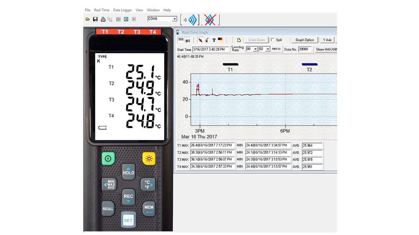Start recording with the play icon

126,19
